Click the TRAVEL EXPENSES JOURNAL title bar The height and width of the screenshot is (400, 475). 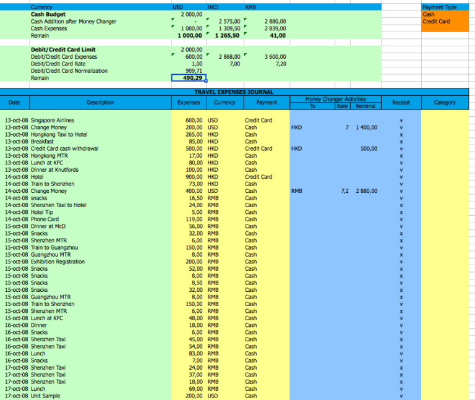pyautogui.click(x=234, y=91)
